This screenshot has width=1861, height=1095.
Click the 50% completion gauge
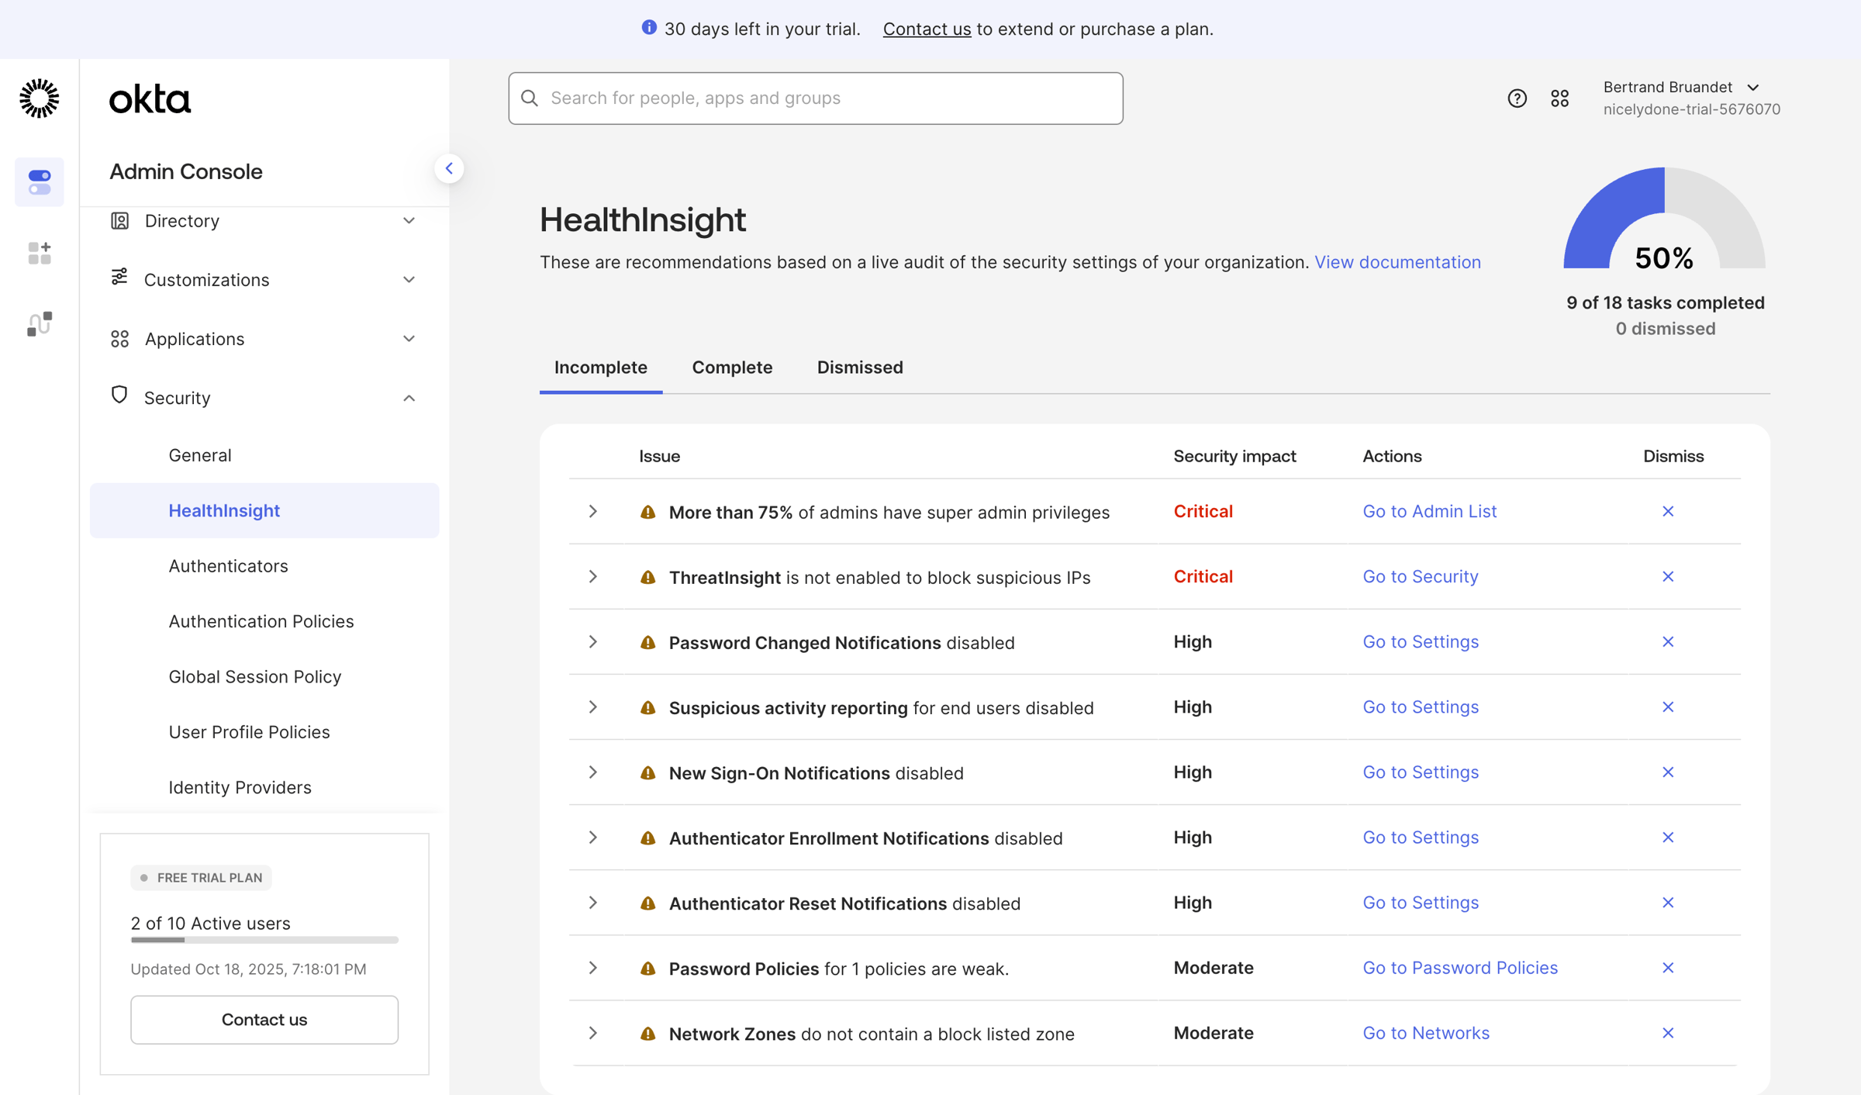click(x=1664, y=219)
